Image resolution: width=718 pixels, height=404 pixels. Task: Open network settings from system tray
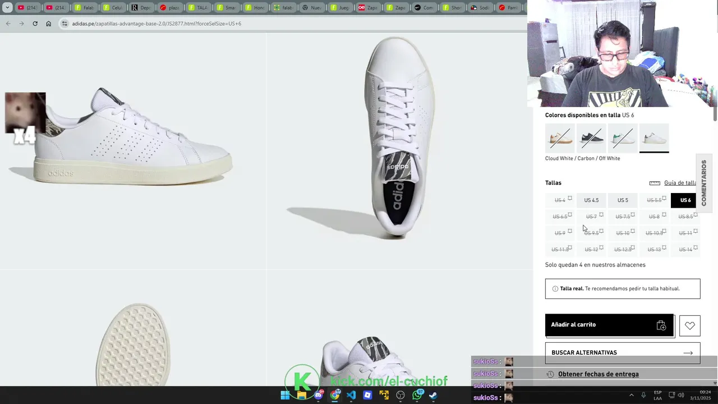click(671, 395)
